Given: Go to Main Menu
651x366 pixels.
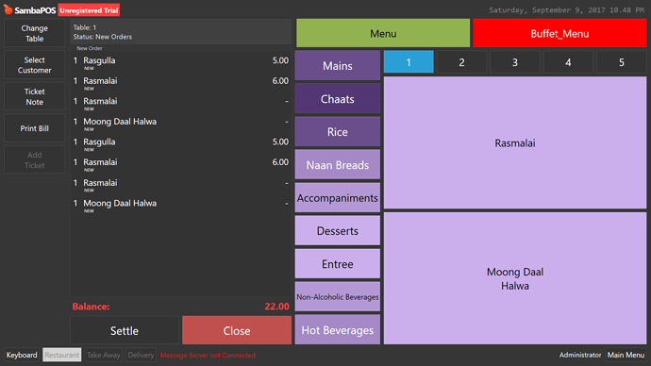Looking at the screenshot, I should [x=626, y=355].
